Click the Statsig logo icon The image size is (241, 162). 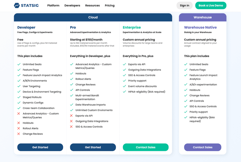coord(17,5)
